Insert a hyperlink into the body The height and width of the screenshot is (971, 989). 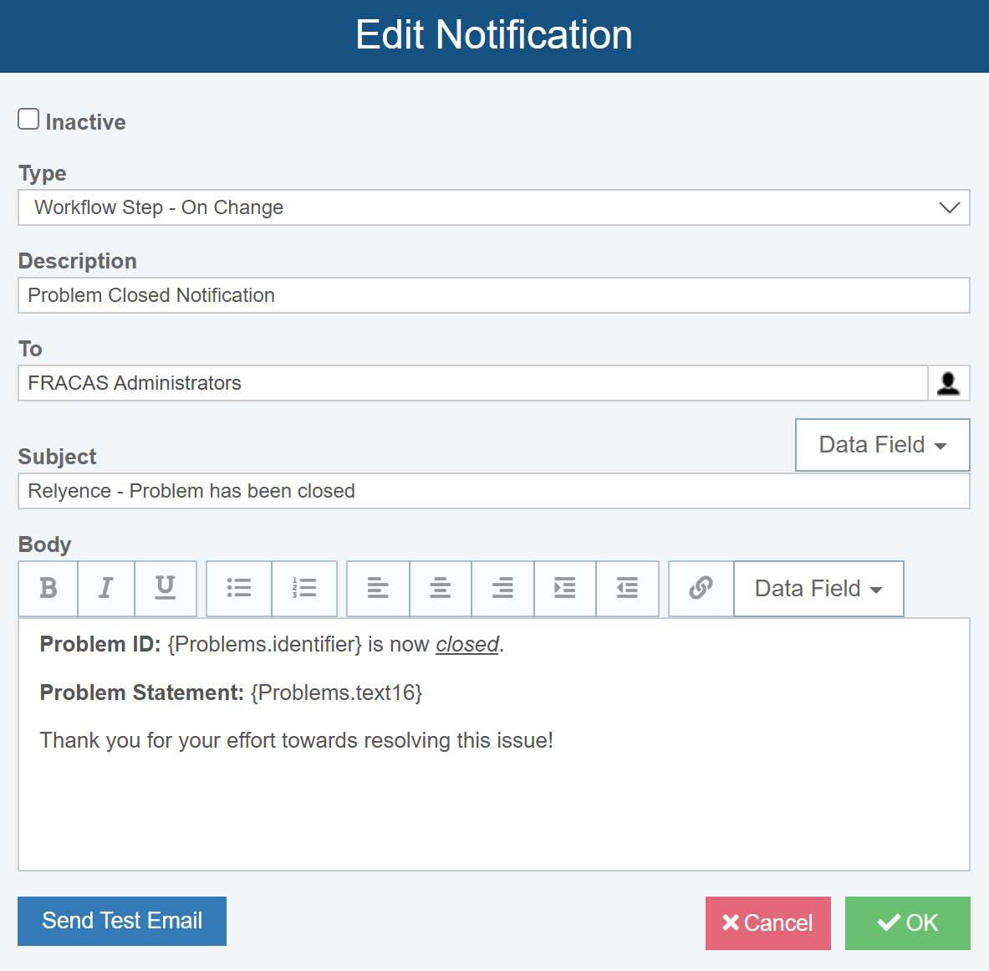point(701,589)
